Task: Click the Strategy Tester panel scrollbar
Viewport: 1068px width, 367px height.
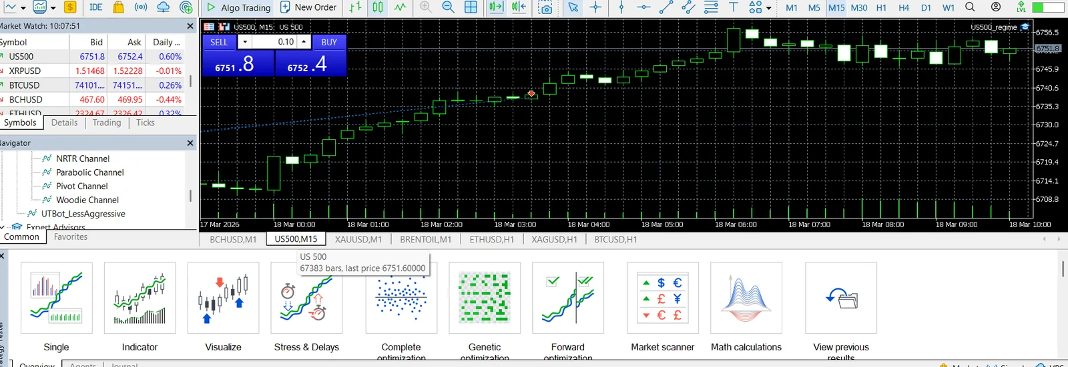Action: pos(1062,269)
